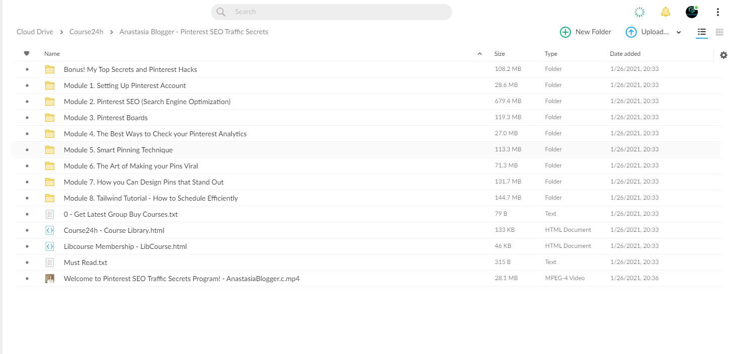Toggle favourite dot for Module 5 row

tap(27, 150)
